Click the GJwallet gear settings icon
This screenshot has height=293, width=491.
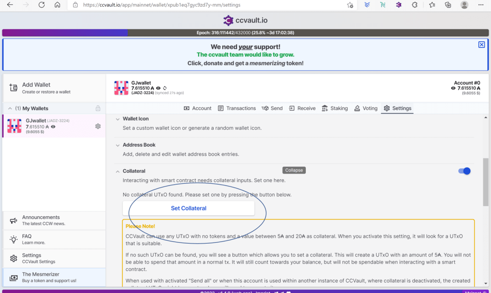point(98,126)
